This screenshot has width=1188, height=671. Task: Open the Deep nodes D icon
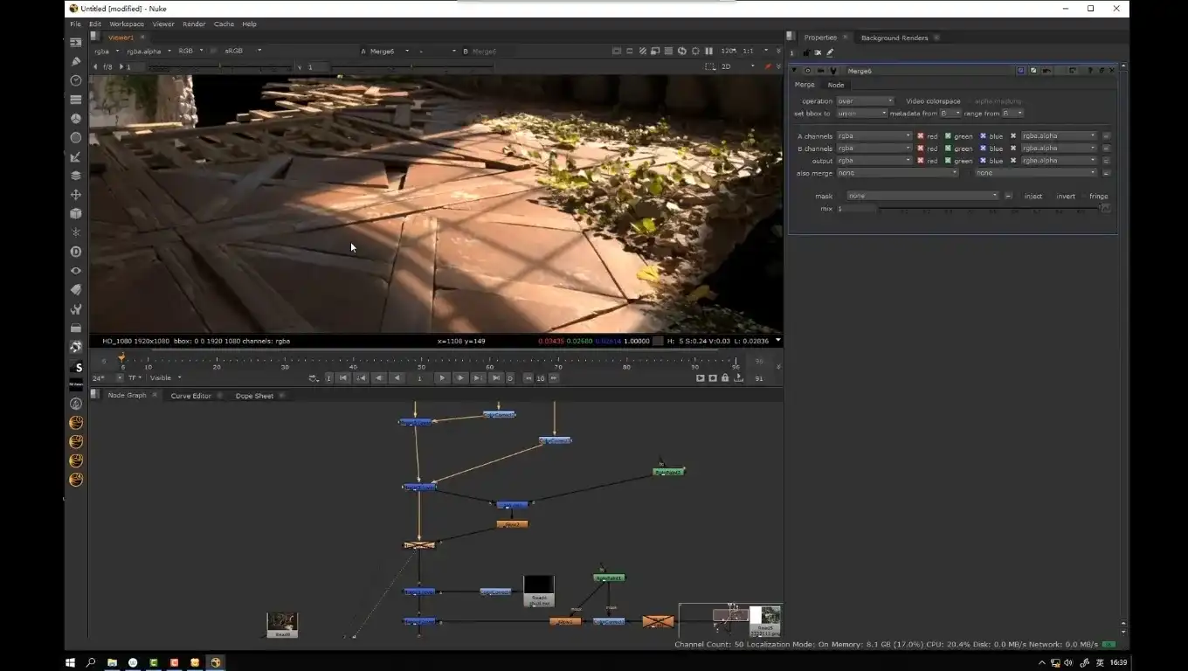click(76, 252)
